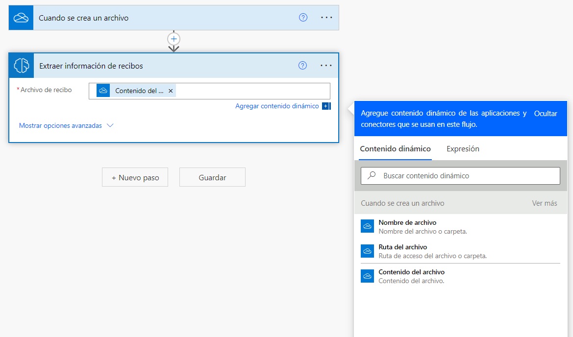Viewport: 573px width, 337px height.
Task: Select 'Contenido del archivo' dynamic content
Action: tap(460, 276)
